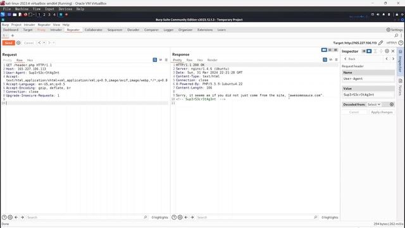Add a new Repeater tab with plus

[x=13, y=35]
